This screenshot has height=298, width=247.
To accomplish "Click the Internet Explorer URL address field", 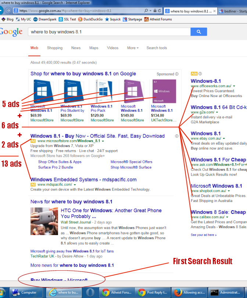I will click(x=78, y=11).
